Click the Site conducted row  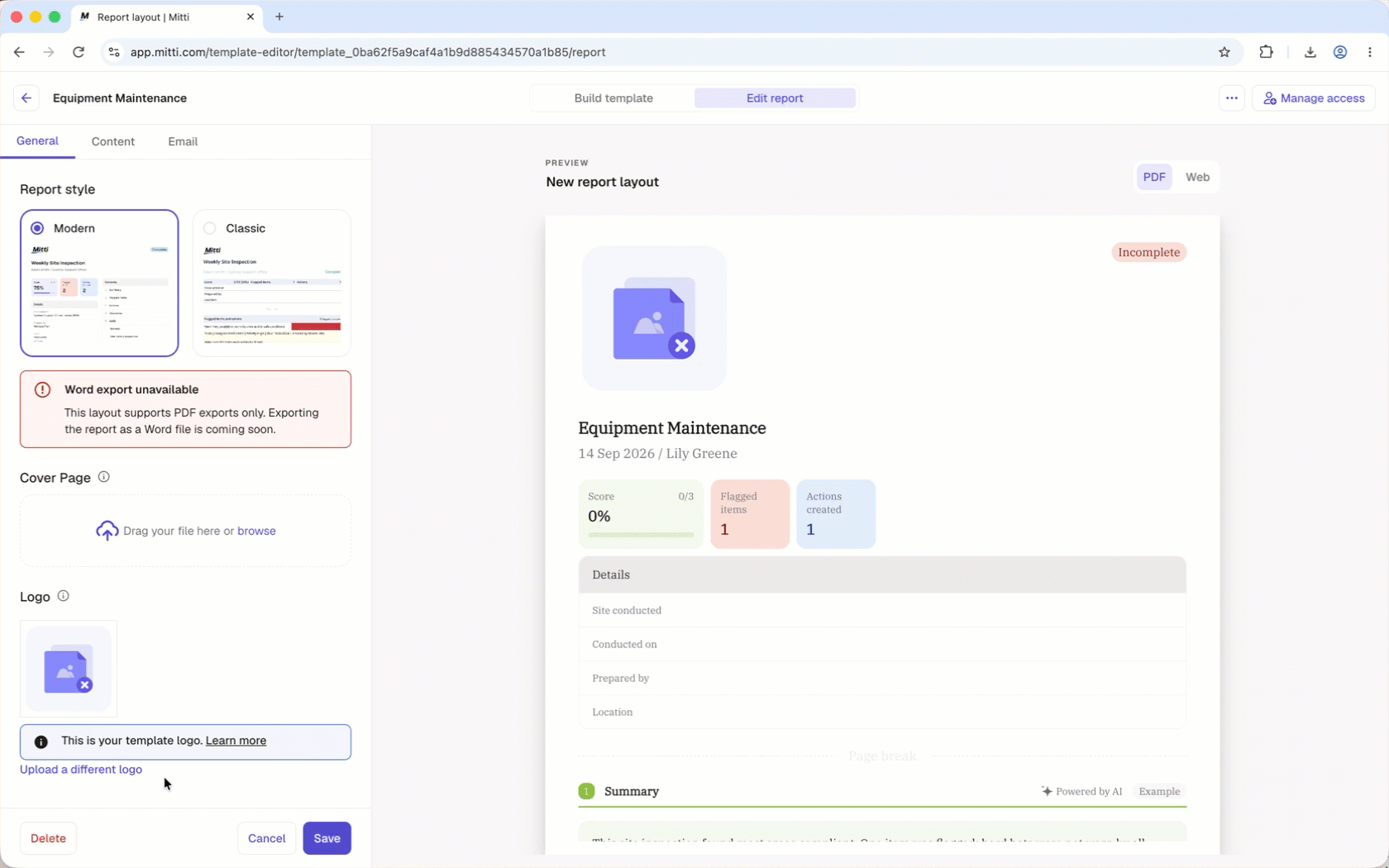[x=882, y=610]
